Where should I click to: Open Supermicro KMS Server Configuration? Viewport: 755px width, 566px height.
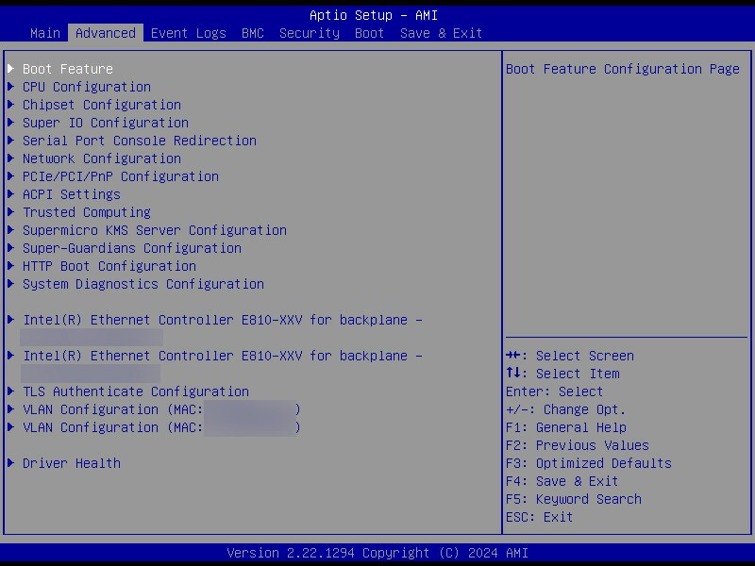pos(154,229)
